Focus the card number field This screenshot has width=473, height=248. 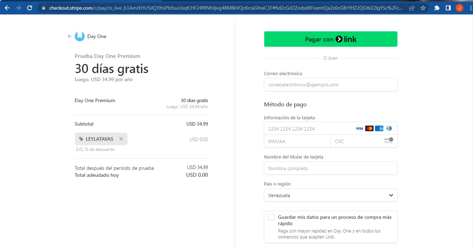(330, 129)
